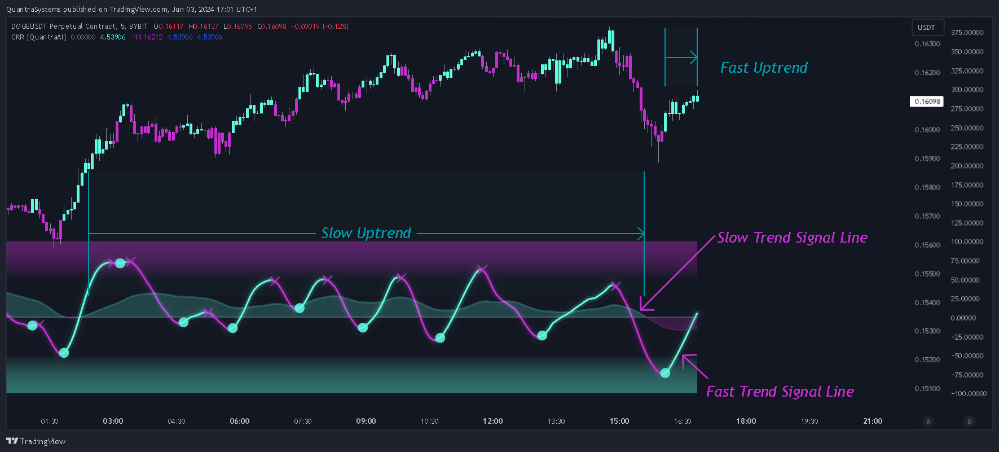Click the 0.15500 price axis label
Viewport: 999px width, 452px height.
point(927,274)
